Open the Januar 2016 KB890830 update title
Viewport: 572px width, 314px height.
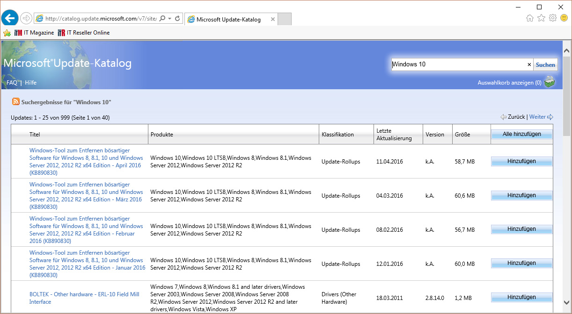(x=87, y=264)
